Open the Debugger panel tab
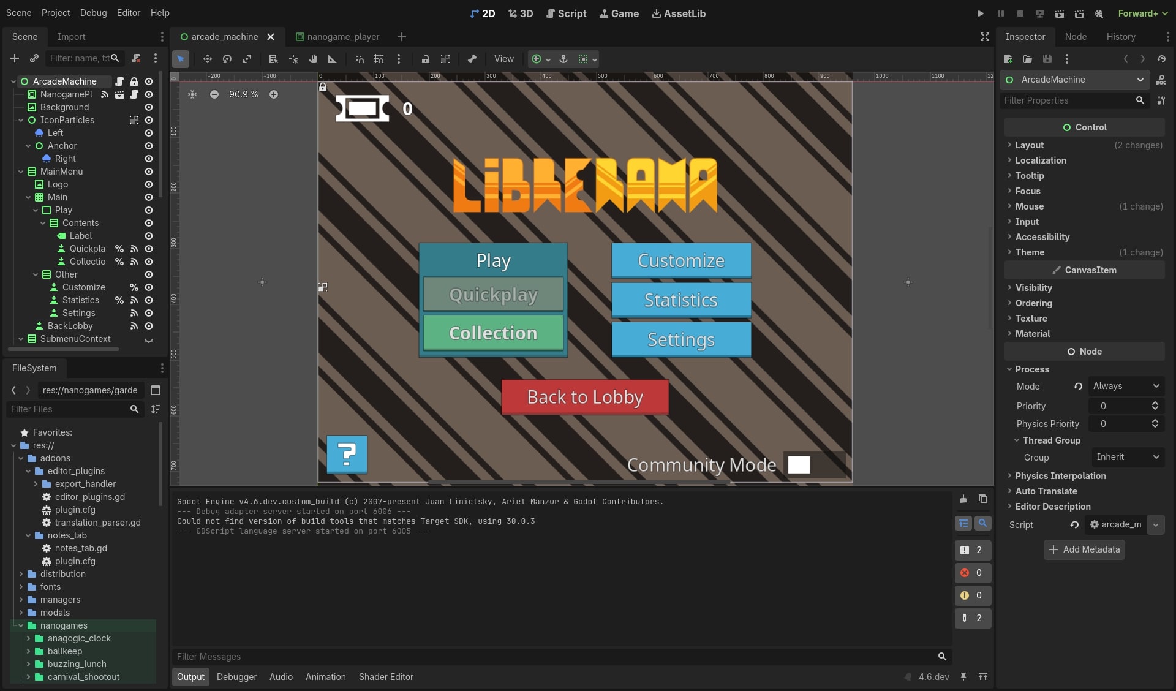 [236, 677]
